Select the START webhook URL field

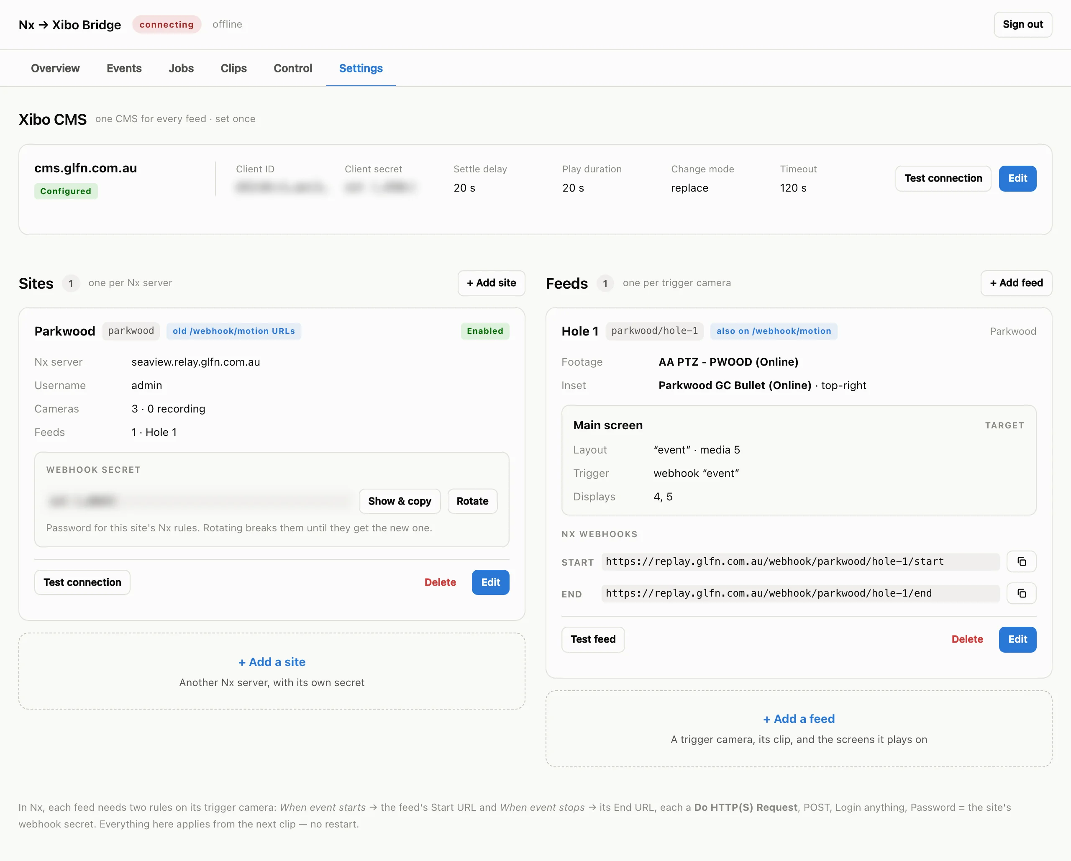(x=800, y=562)
